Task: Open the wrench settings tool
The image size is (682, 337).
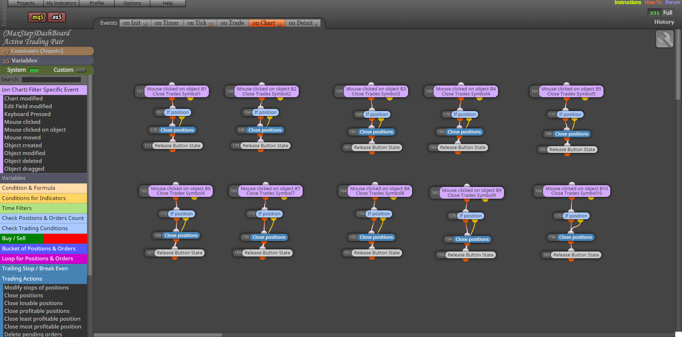Action: tap(665, 39)
